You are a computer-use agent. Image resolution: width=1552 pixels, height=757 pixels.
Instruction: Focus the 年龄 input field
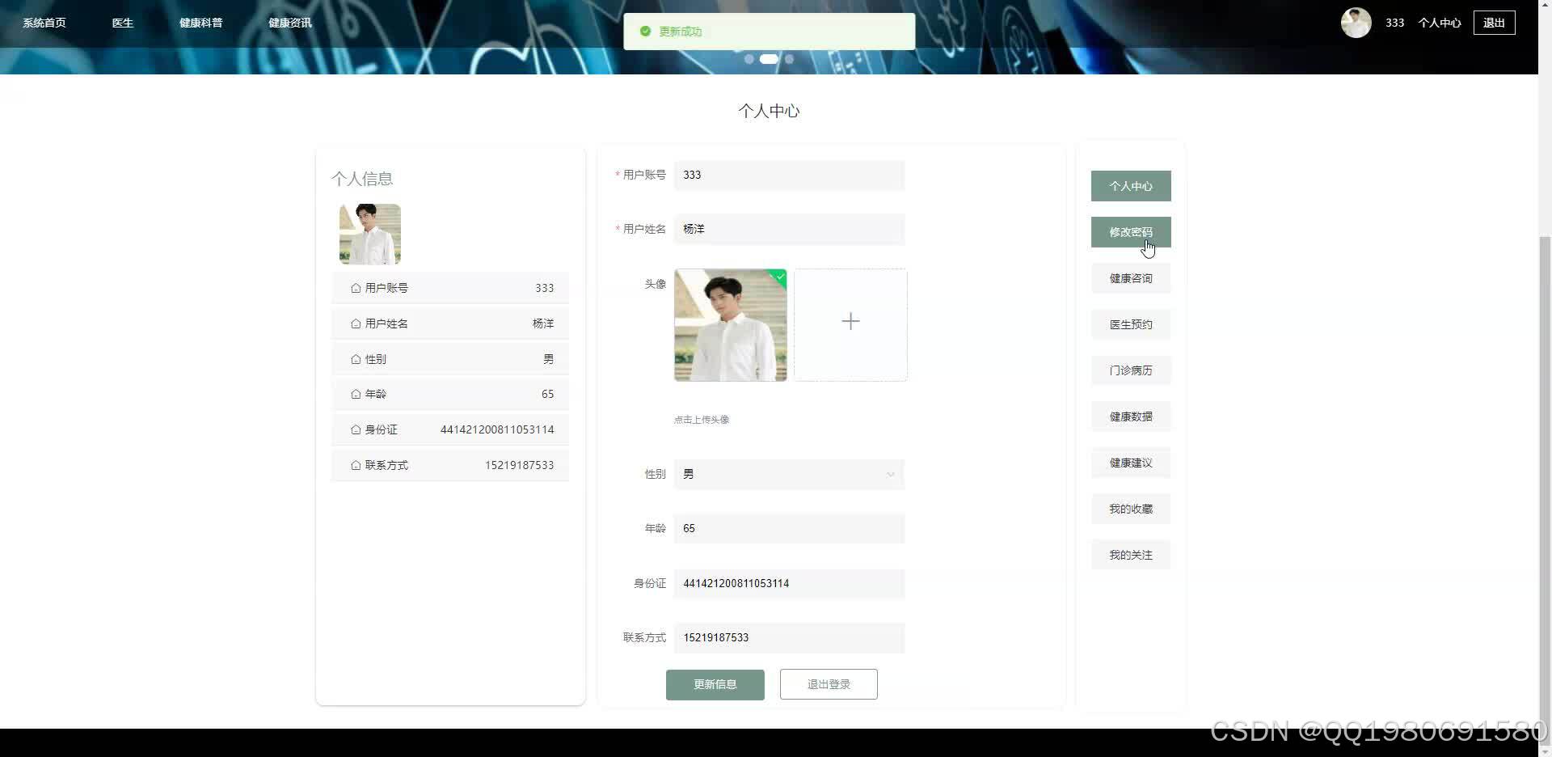790,529
